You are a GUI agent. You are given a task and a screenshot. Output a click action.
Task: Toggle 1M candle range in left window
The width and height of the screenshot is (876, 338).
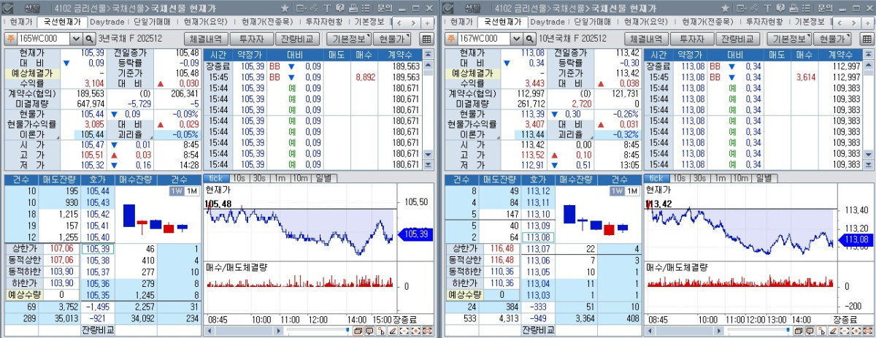(191, 191)
